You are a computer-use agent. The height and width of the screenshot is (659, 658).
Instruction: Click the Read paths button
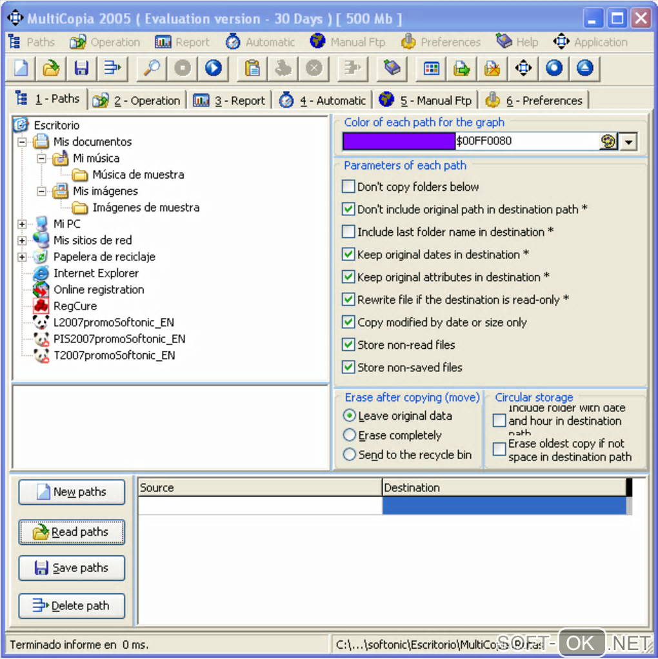(x=72, y=532)
